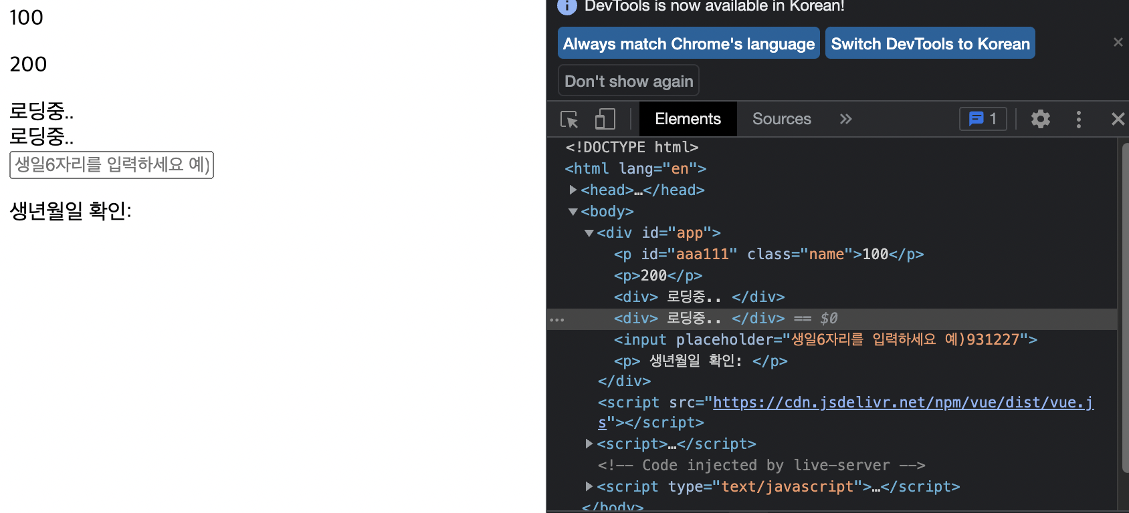Close the DevTools panel
The height and width of the screenshot is (513, 1129).
(x=1118, y=119)
